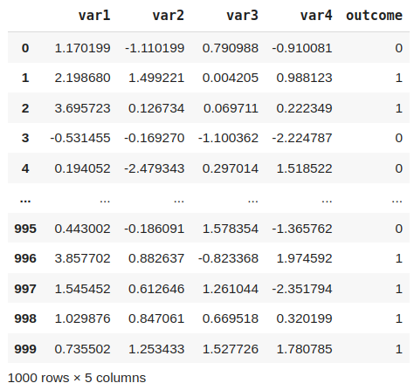Click the value 1.518522 in var4
Image resolution: width=414 pixels, height=390 pixels.
304,168
